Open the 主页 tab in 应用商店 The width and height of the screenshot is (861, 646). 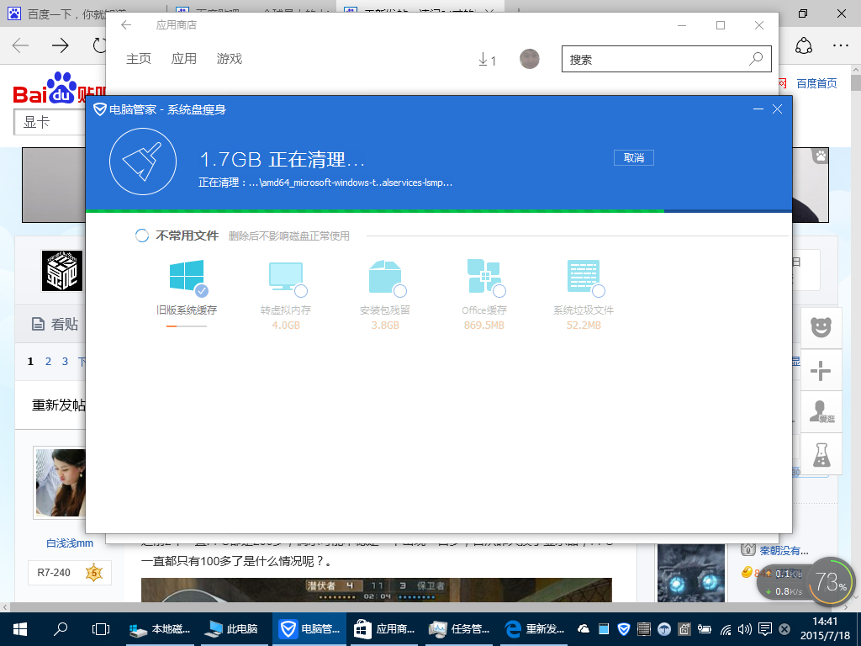(139, 59)
